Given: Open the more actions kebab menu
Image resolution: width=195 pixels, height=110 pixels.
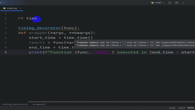Looking at the screenshot, I should click(x=183, y=3).
